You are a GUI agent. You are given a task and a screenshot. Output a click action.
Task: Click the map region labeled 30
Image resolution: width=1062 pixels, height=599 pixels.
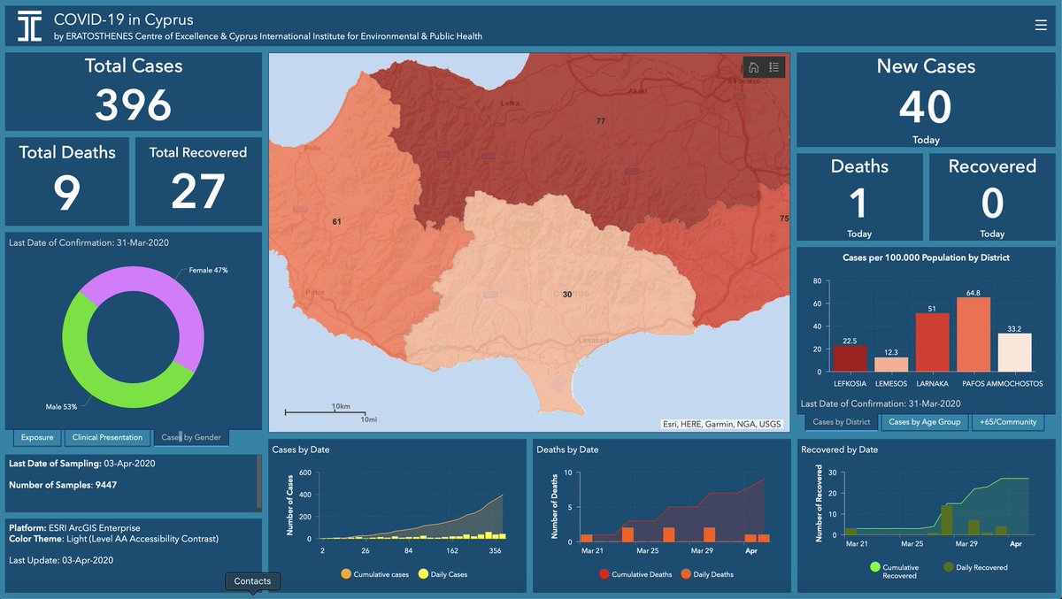pos(567,295)
